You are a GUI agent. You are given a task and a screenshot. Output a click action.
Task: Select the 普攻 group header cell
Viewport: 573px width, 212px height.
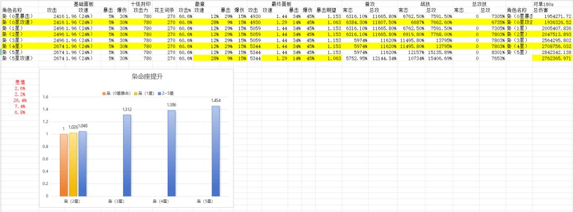point(369,3)
